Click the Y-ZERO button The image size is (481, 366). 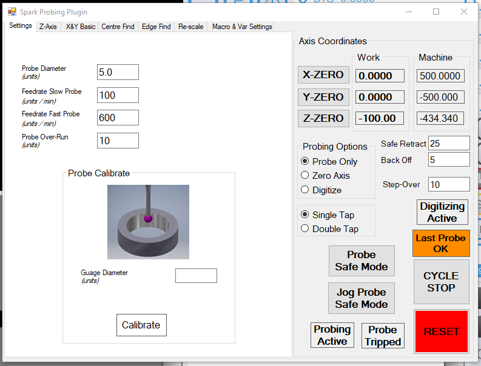point(323,97)
